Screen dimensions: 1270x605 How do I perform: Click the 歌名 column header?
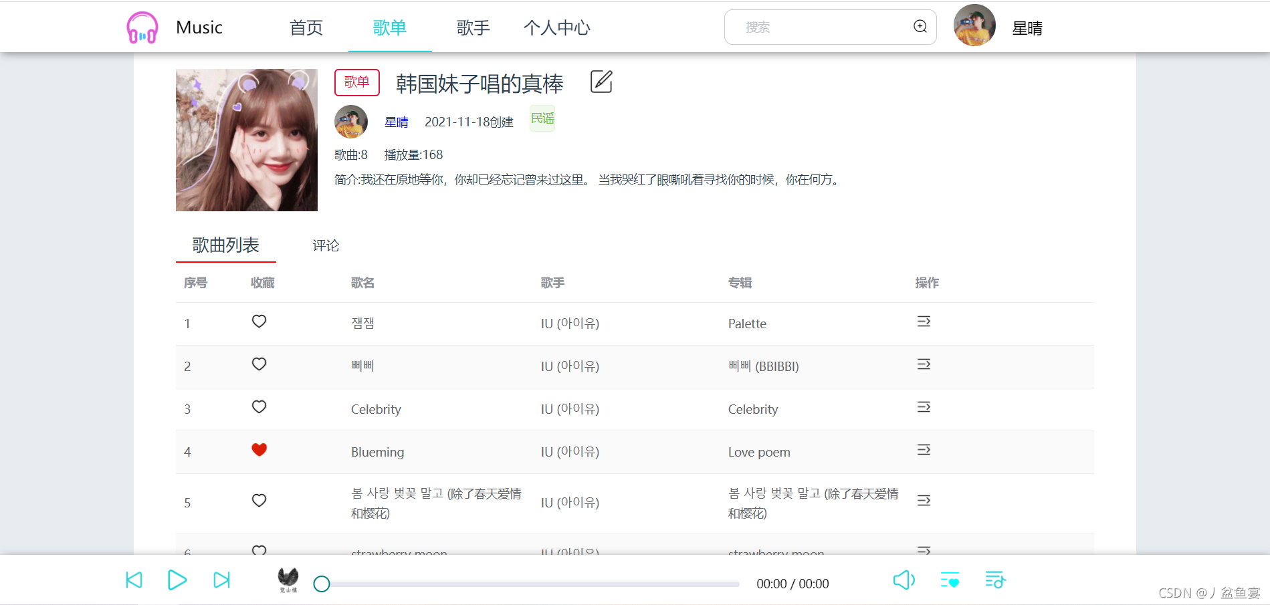pos(362,283)
